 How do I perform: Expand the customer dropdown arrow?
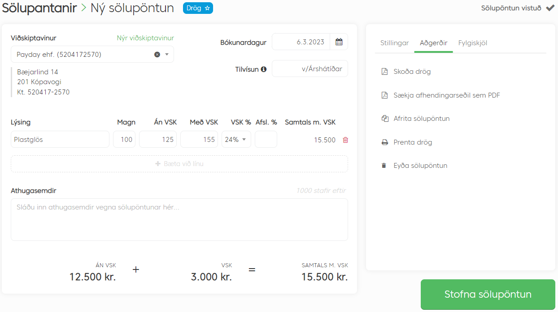[x=167, y=55]
